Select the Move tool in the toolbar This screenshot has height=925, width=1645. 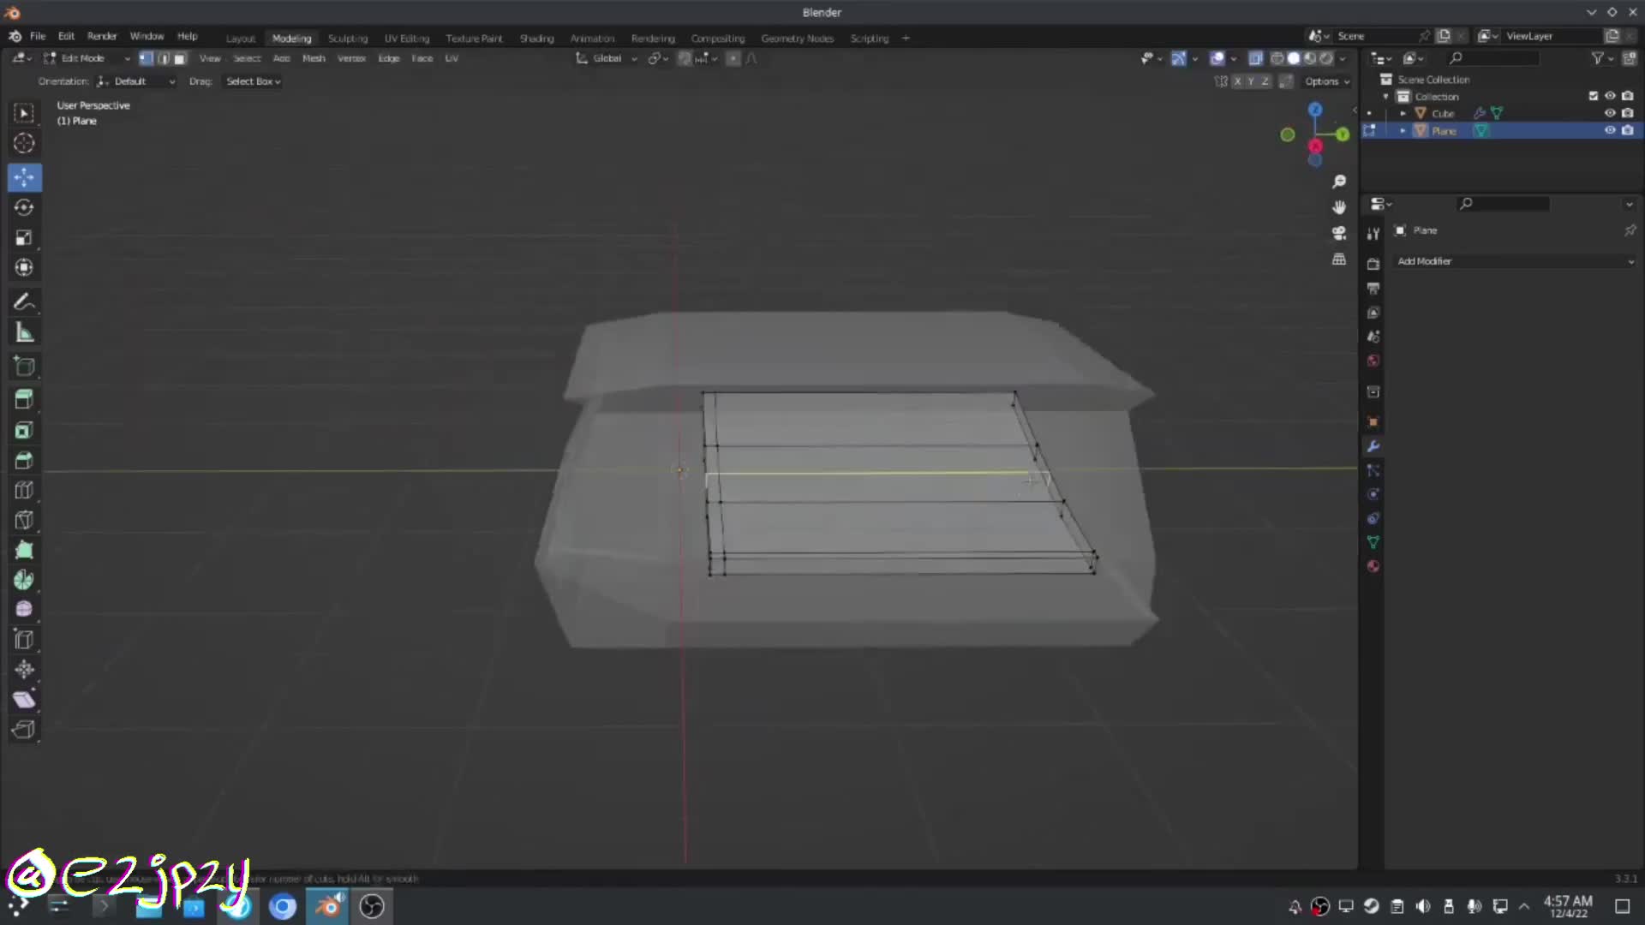(23, 177)
